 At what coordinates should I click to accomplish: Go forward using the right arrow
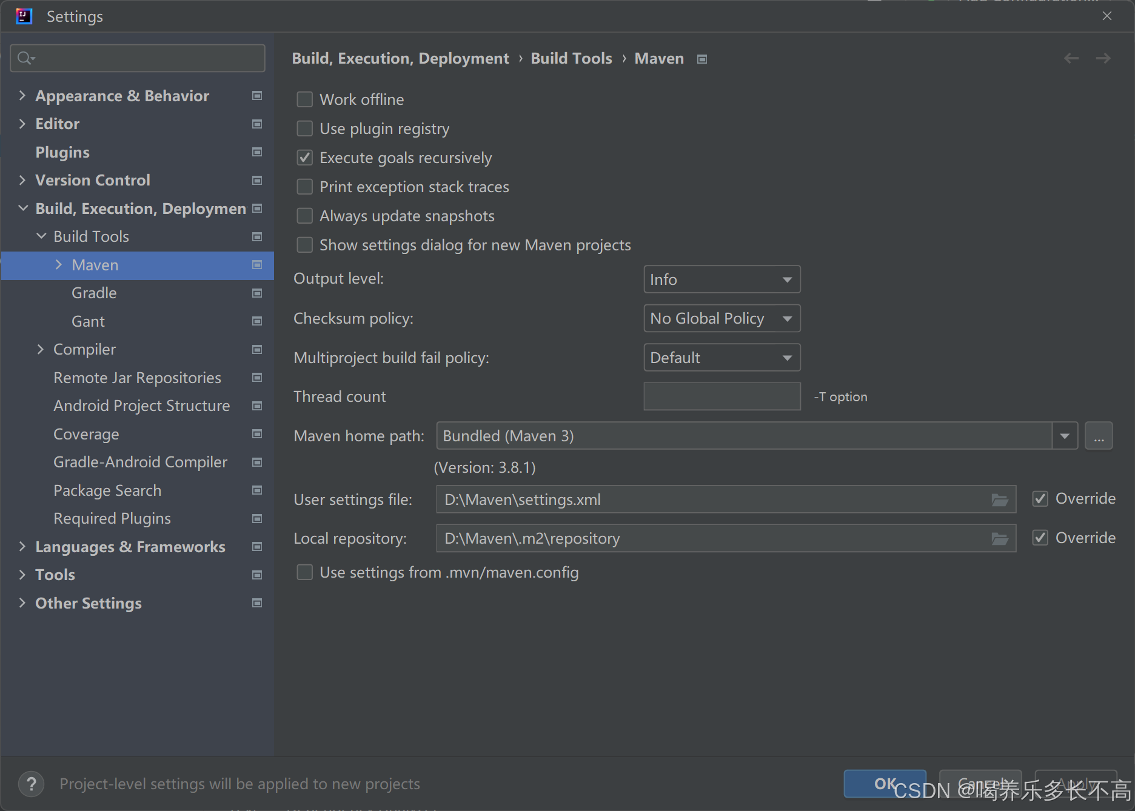coord(1103,58)
